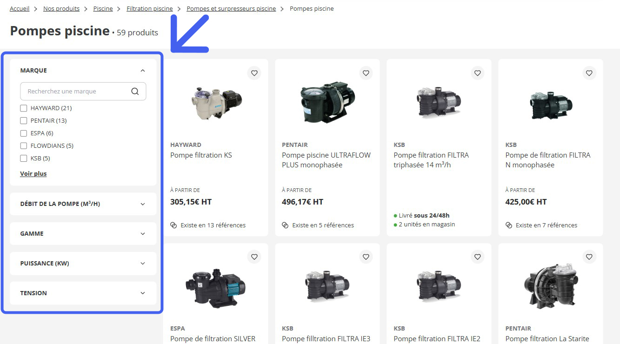Click the Pentair ULTRAFLOW pump image

[328, 102]
